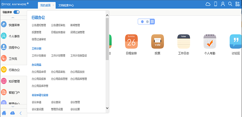Screen dimensions: 242x117
Task: Open 流程中心 in the sidebar
Action: click(x=13, y=48)
